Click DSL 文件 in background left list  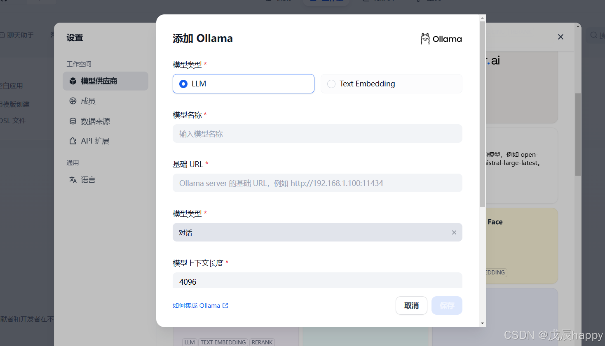(x=13, y=121)
